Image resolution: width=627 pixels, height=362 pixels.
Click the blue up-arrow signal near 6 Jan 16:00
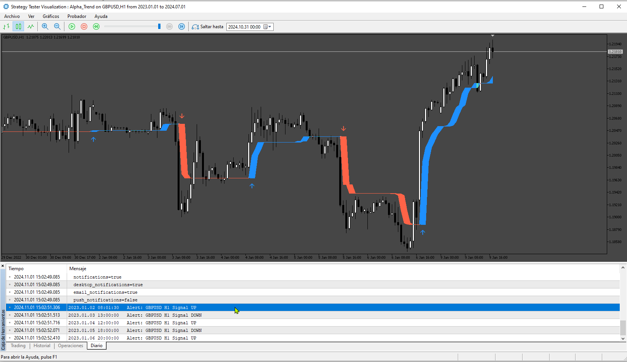[423, 232]
